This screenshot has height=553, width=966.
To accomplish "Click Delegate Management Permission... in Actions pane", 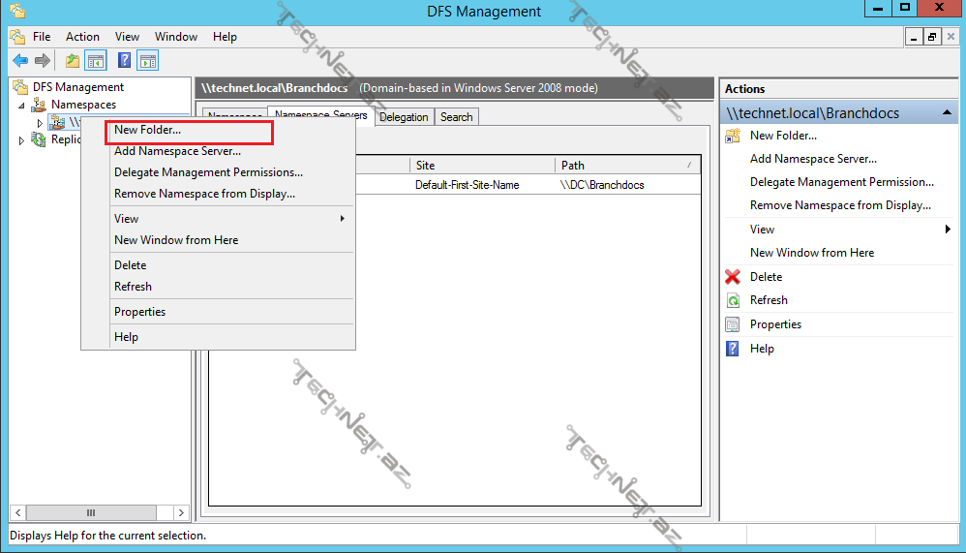I will pyautogui.click(x=841, y=182).
